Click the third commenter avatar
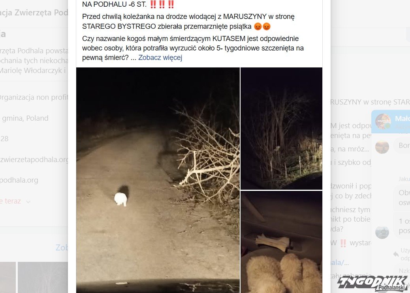Screen dimensions: 410x293 382,232
